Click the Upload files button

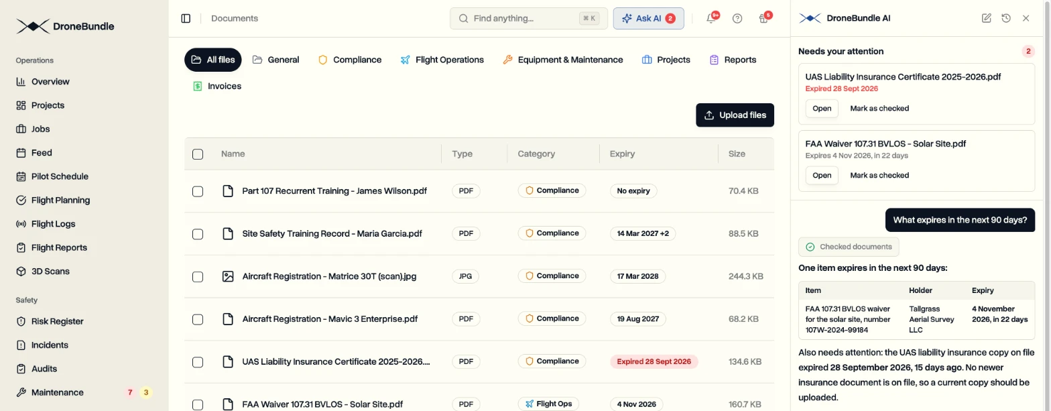point(735,115)
